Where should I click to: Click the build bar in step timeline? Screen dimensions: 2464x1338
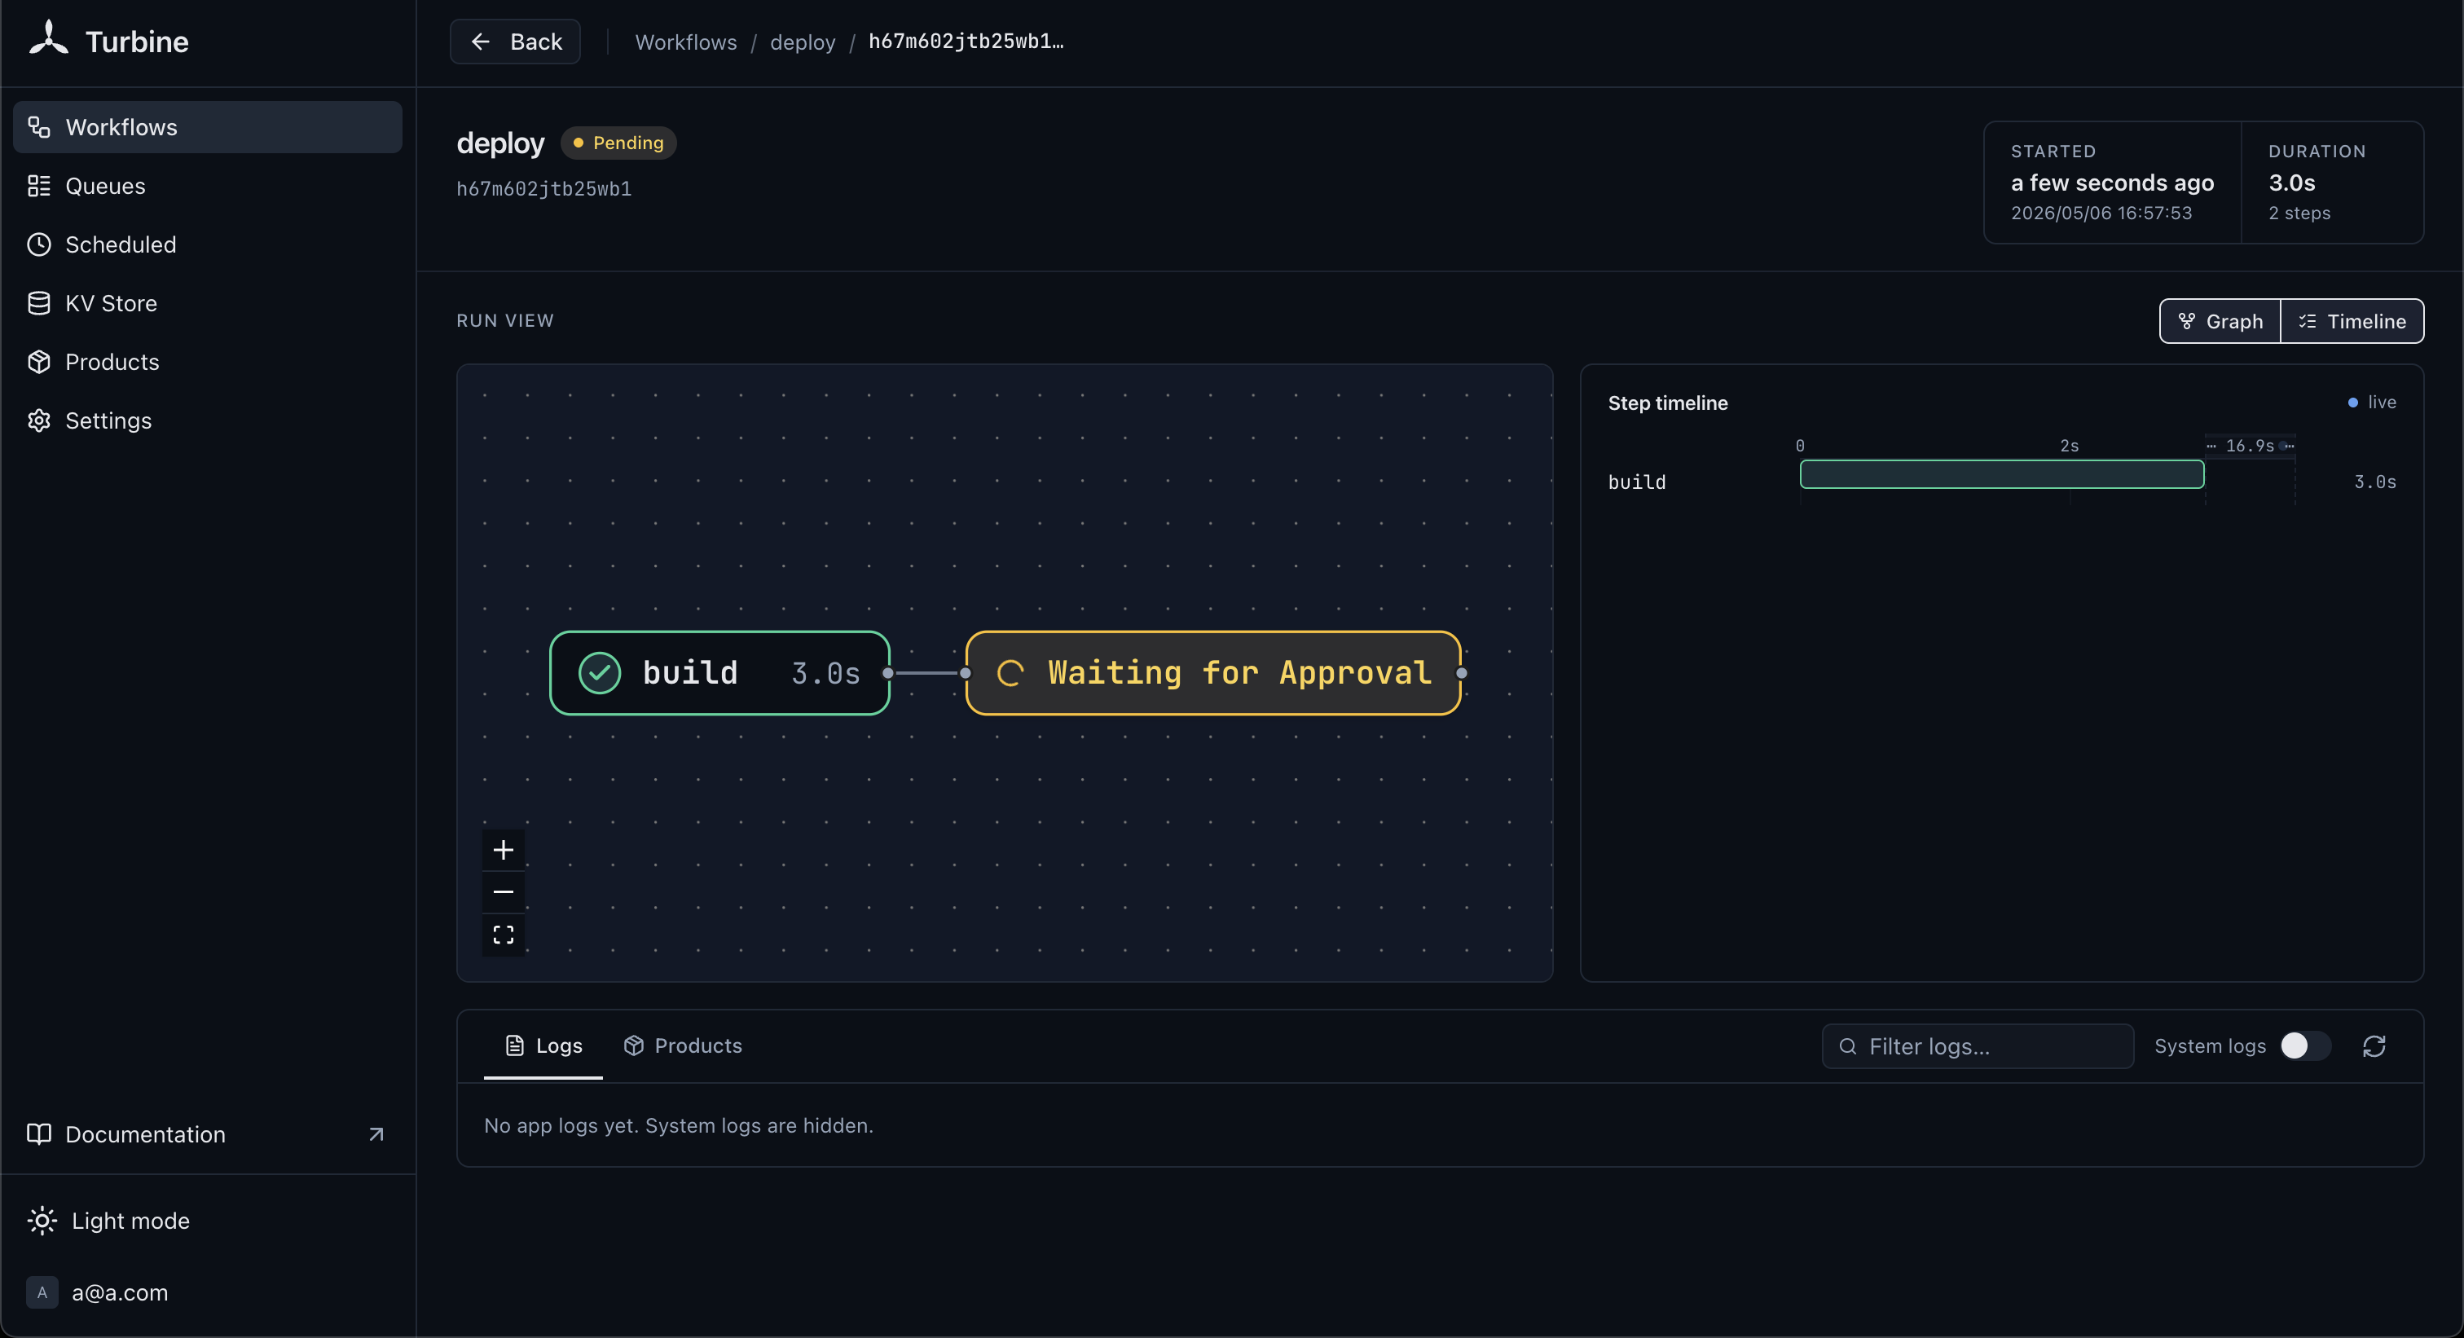pyautogui.click(x=2002, y=474)
